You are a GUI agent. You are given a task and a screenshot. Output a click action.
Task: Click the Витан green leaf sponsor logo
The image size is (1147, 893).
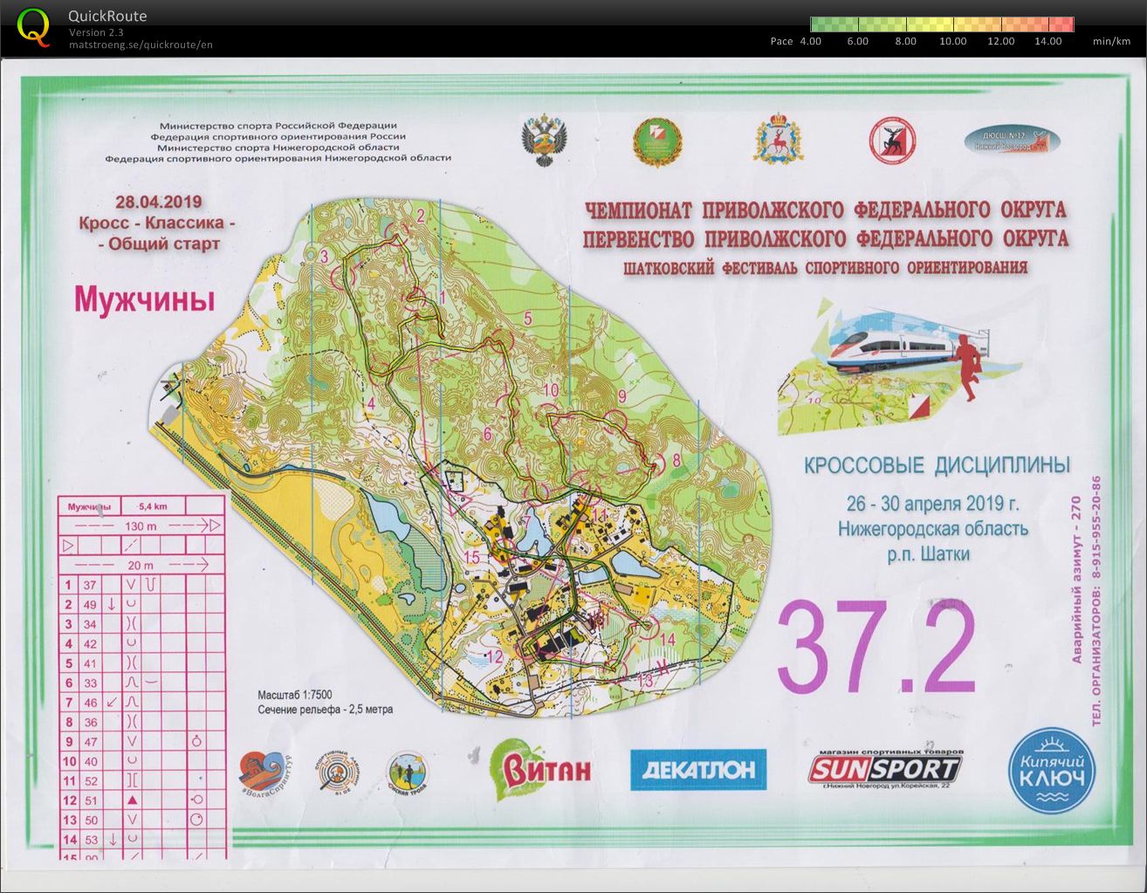pos(539,769)
